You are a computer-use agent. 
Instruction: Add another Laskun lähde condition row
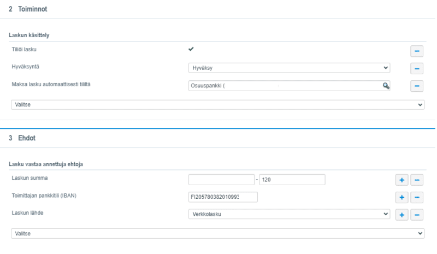tap(400, 215)
